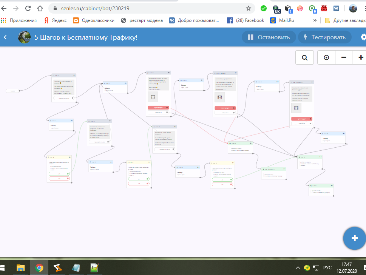Expand hidden bookmarks with the double chevron
Image resolution: width=366 pixels, height=275 pixels.
point(315,20)
